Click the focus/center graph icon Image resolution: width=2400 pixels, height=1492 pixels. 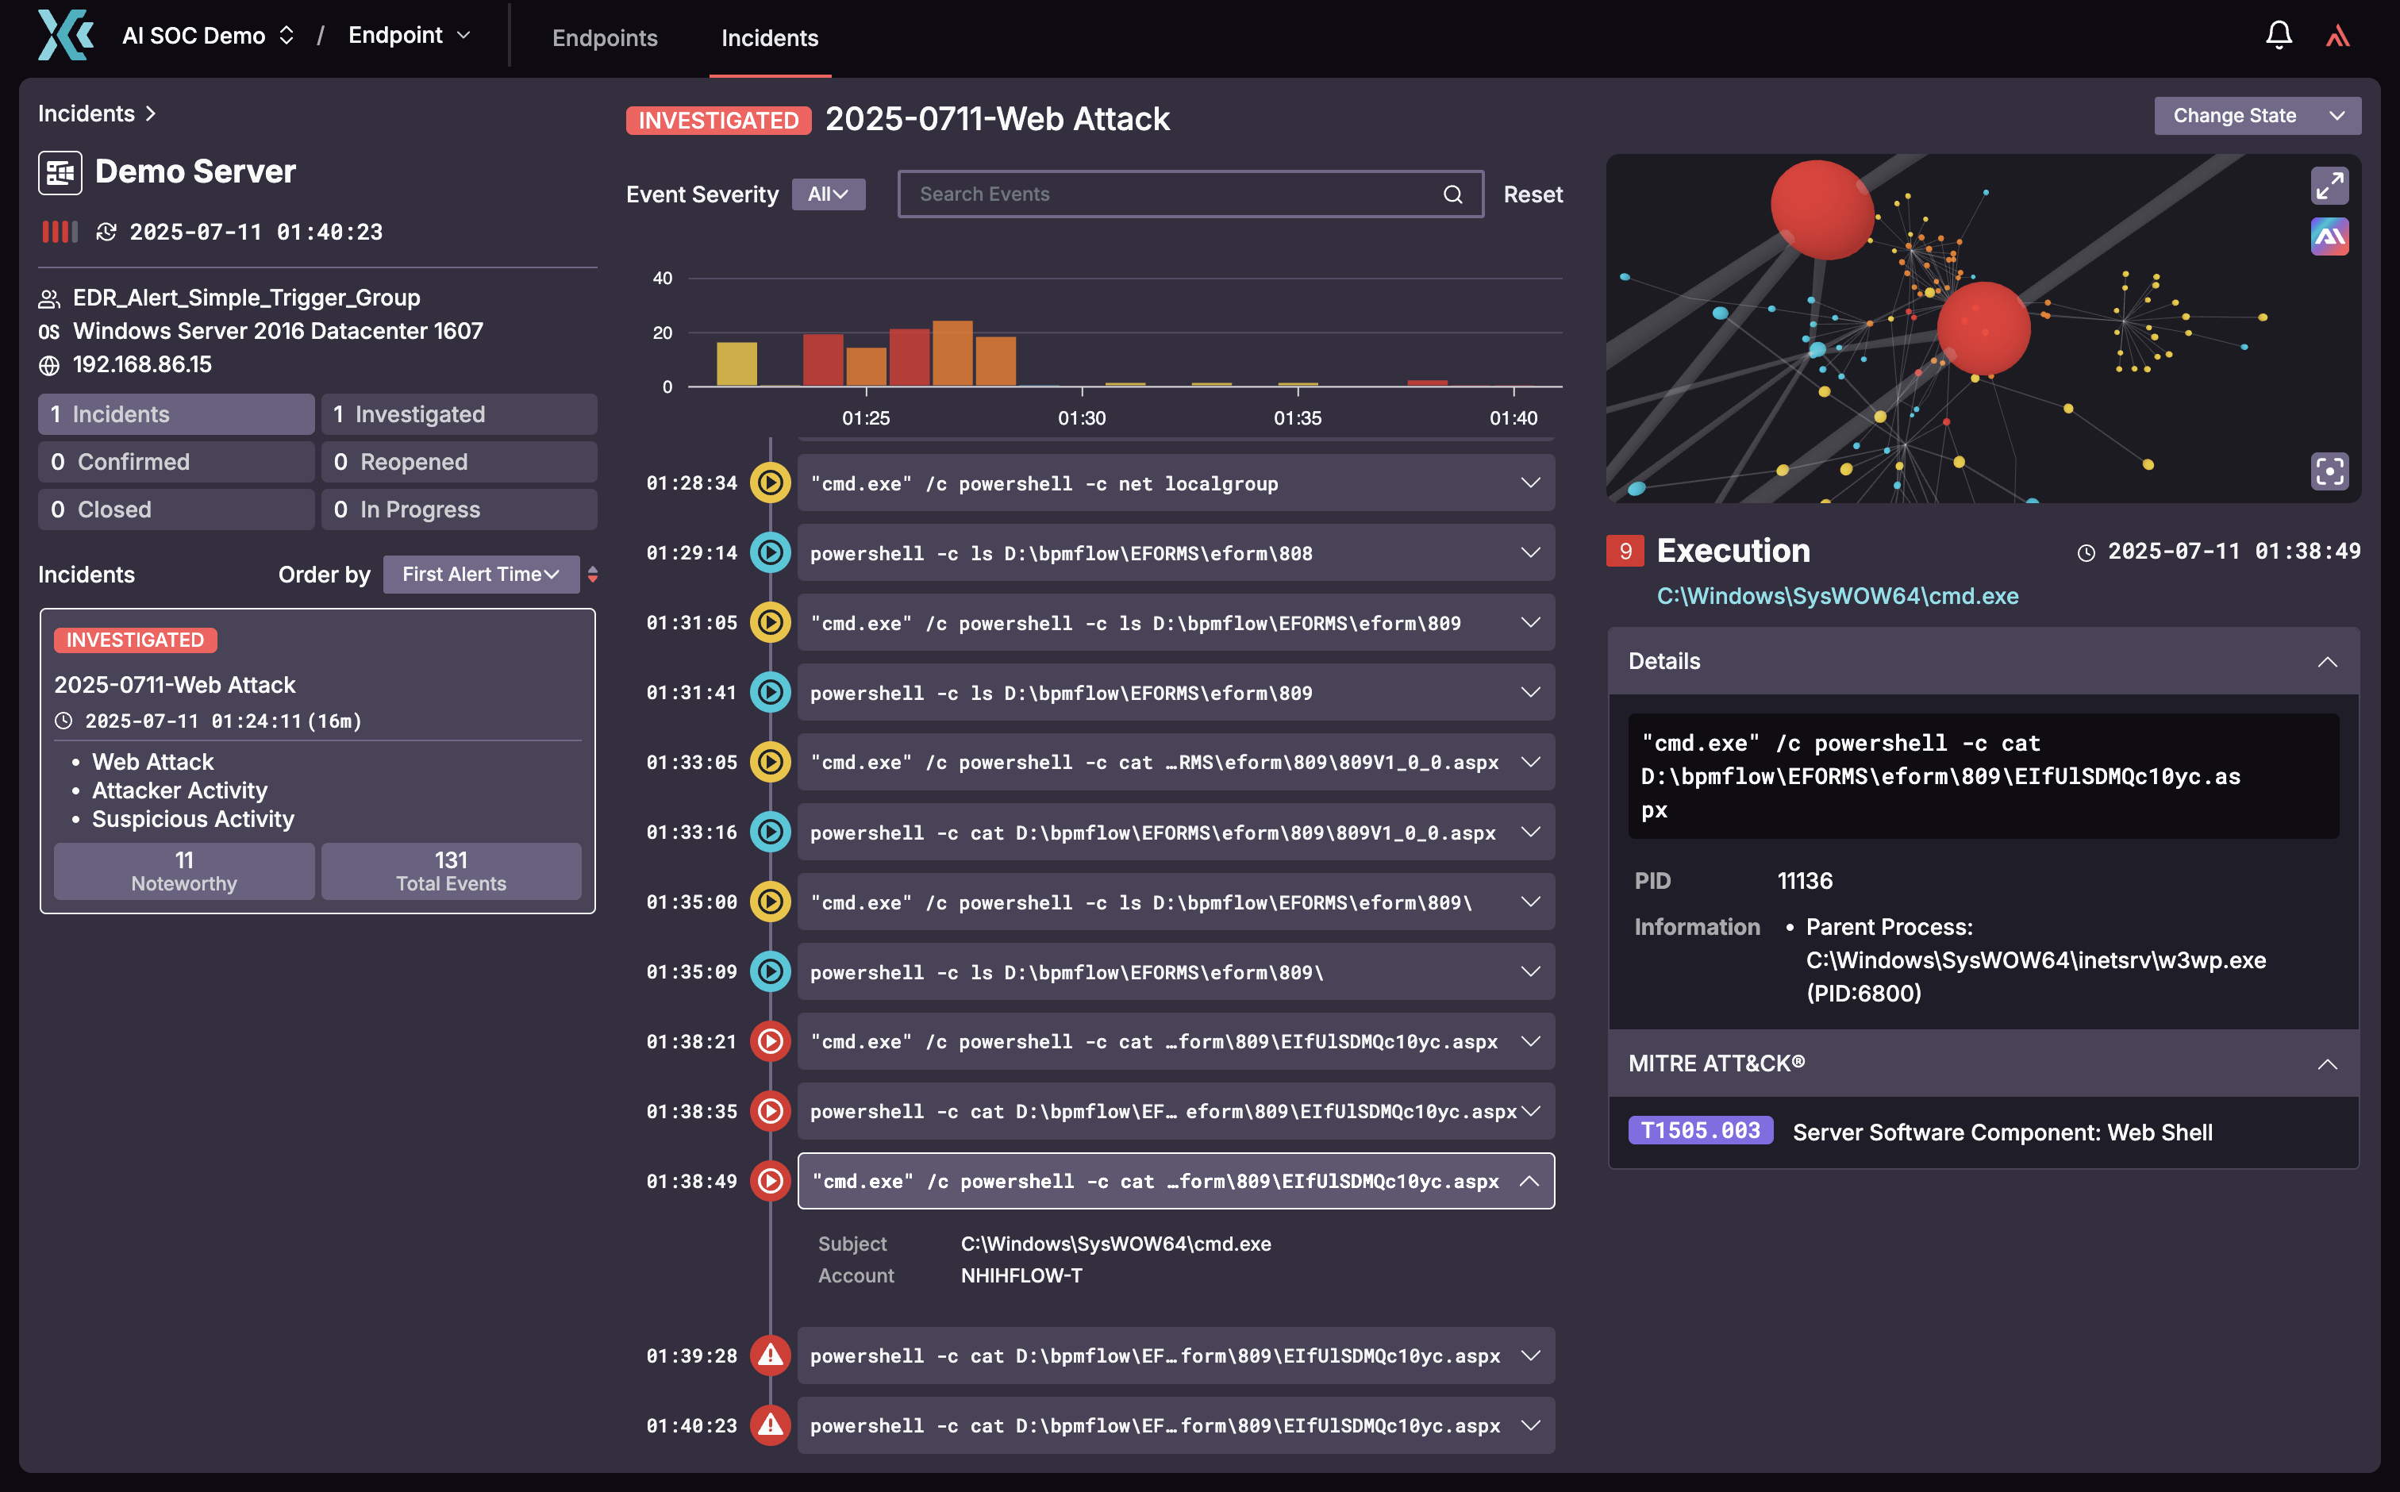click(x=2329, y=471)
